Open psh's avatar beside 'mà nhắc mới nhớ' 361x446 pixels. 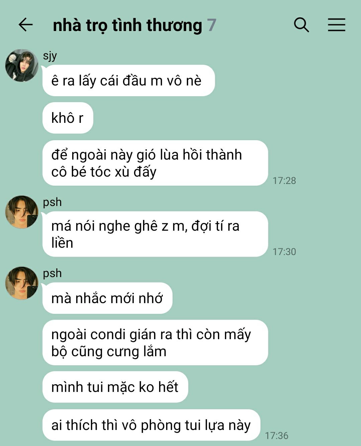(22, 283)
